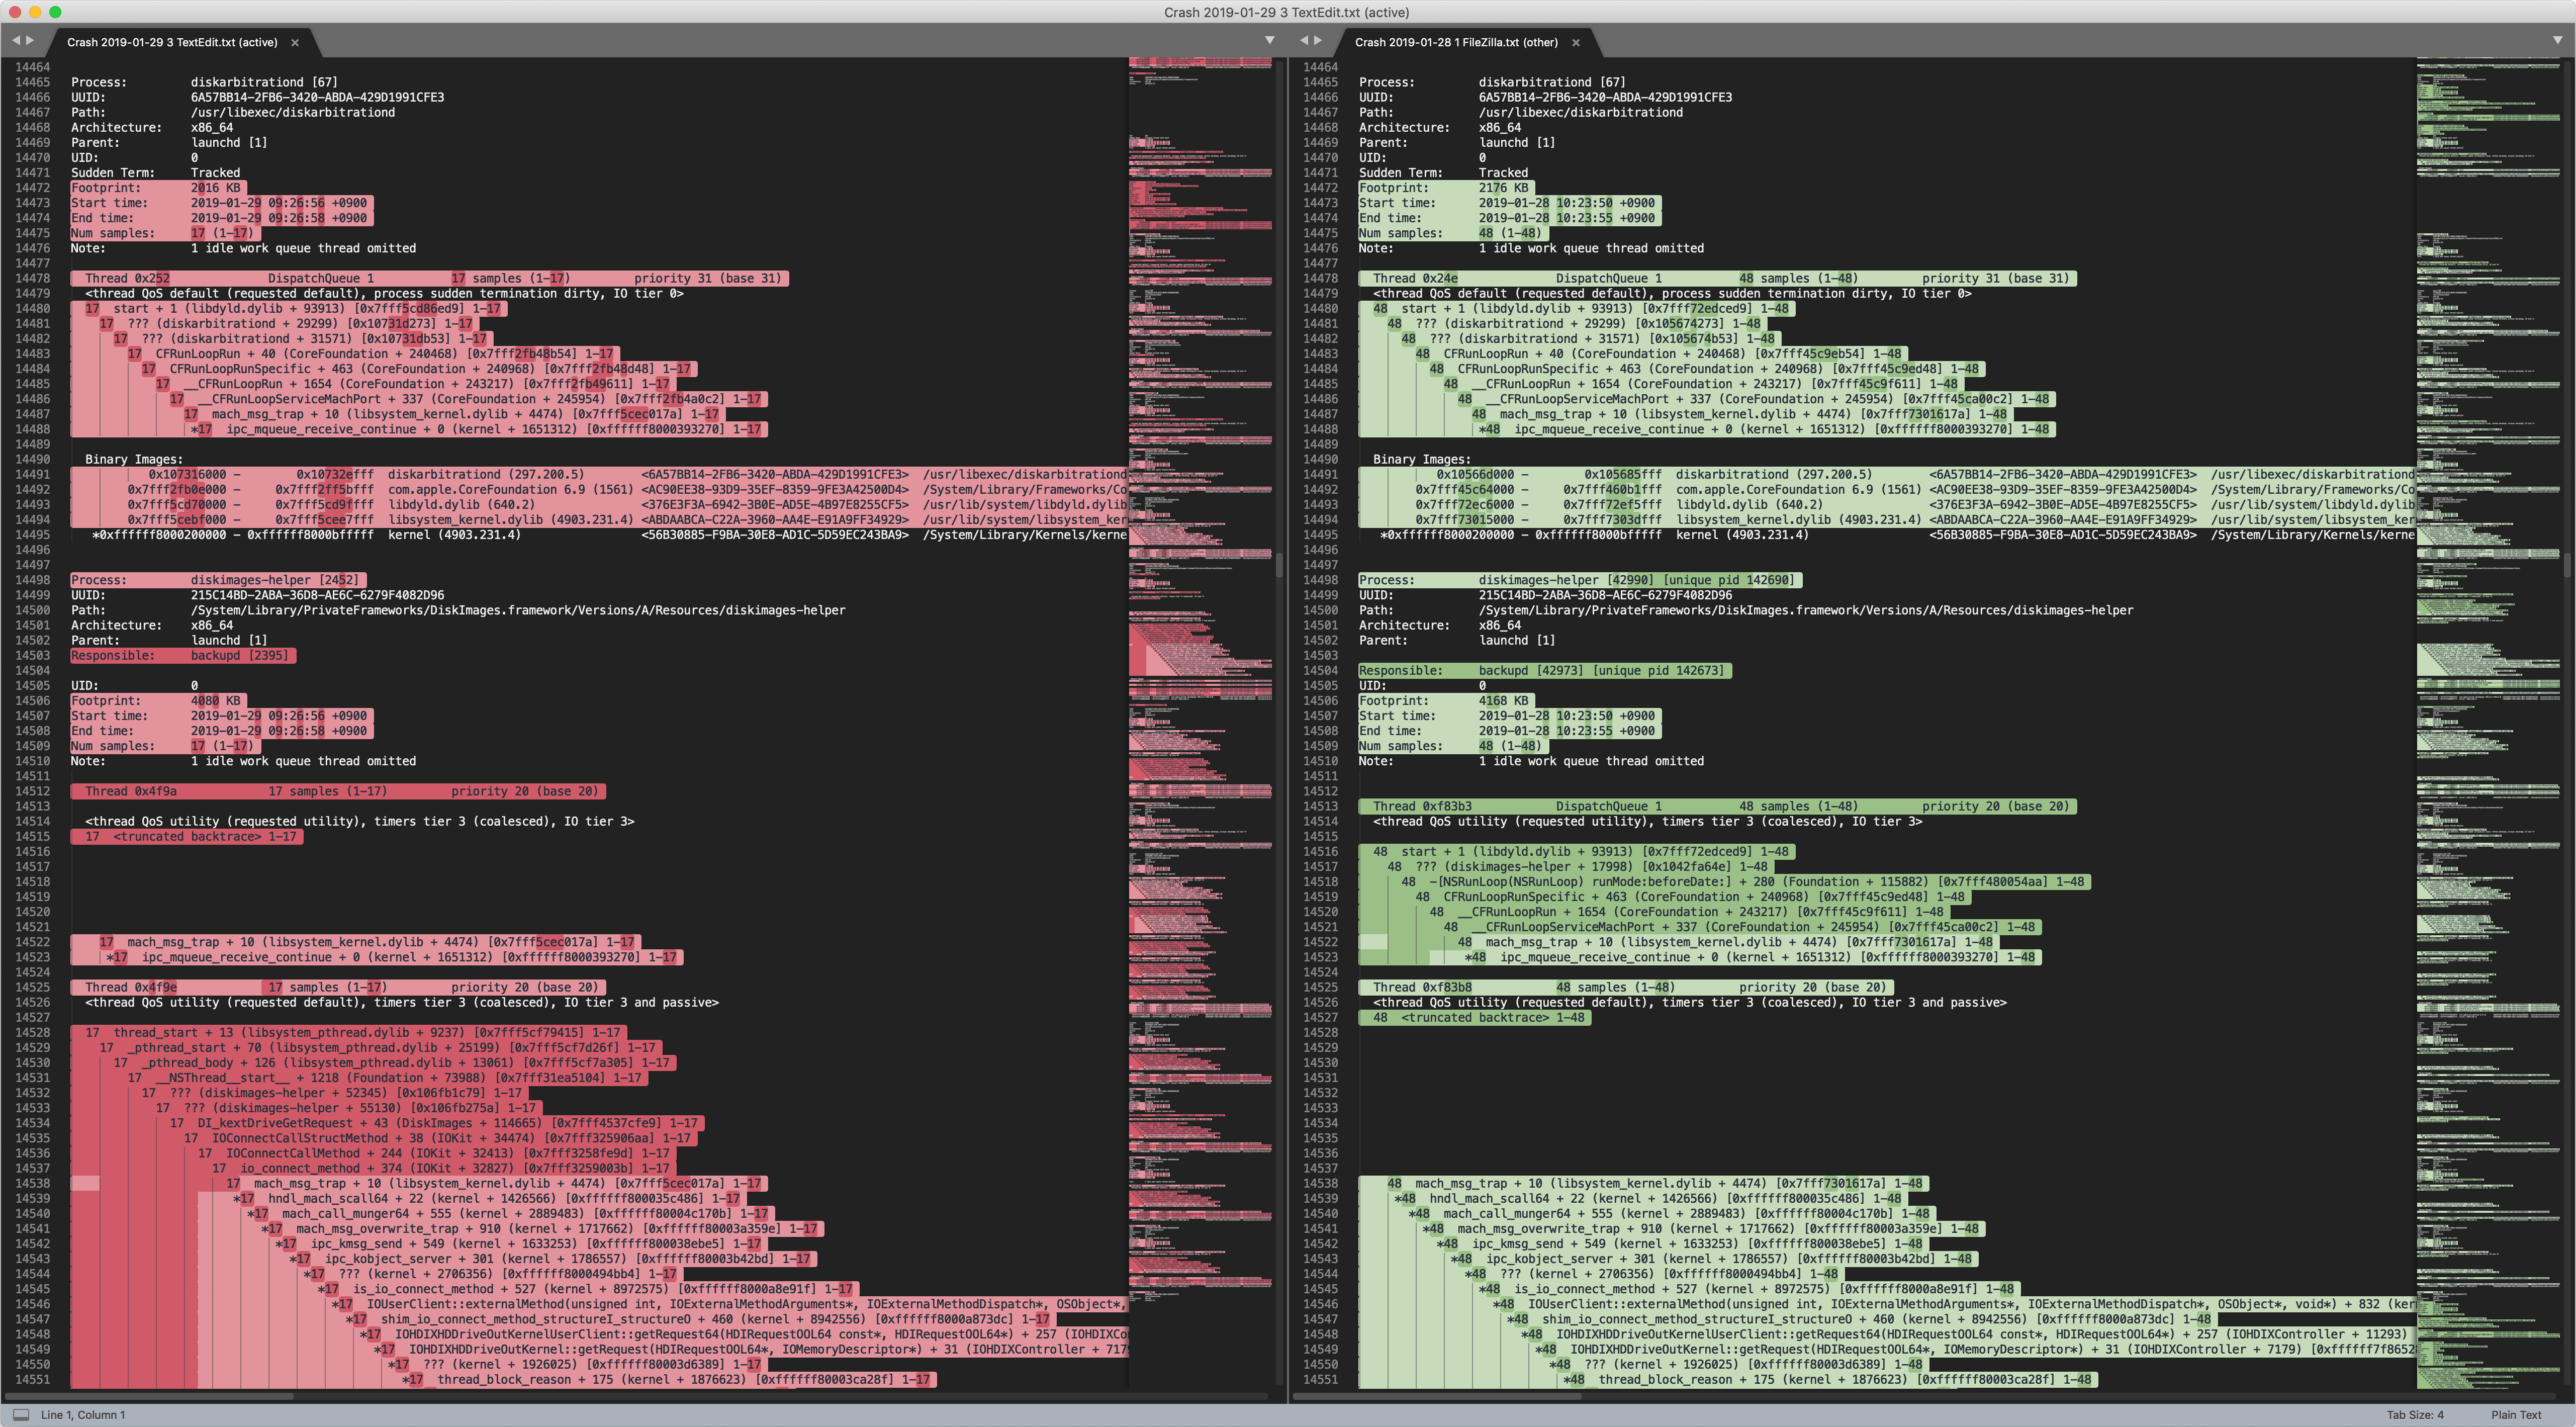The height and width of the screenshot is (1427, 2576).
Task: Click the previous-tab arrow in the TextEdit pane
Action: point(15,41)
